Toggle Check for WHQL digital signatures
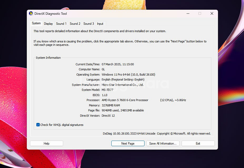244x168 pixels. (38, 125)
